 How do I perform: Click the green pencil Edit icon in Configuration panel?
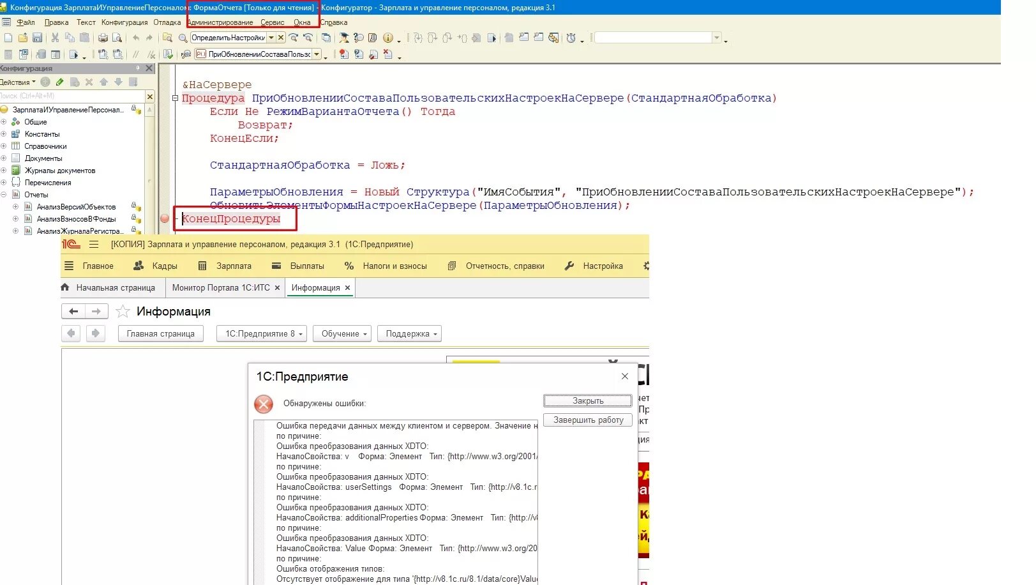pyautogui.click(x=60, y=82)
